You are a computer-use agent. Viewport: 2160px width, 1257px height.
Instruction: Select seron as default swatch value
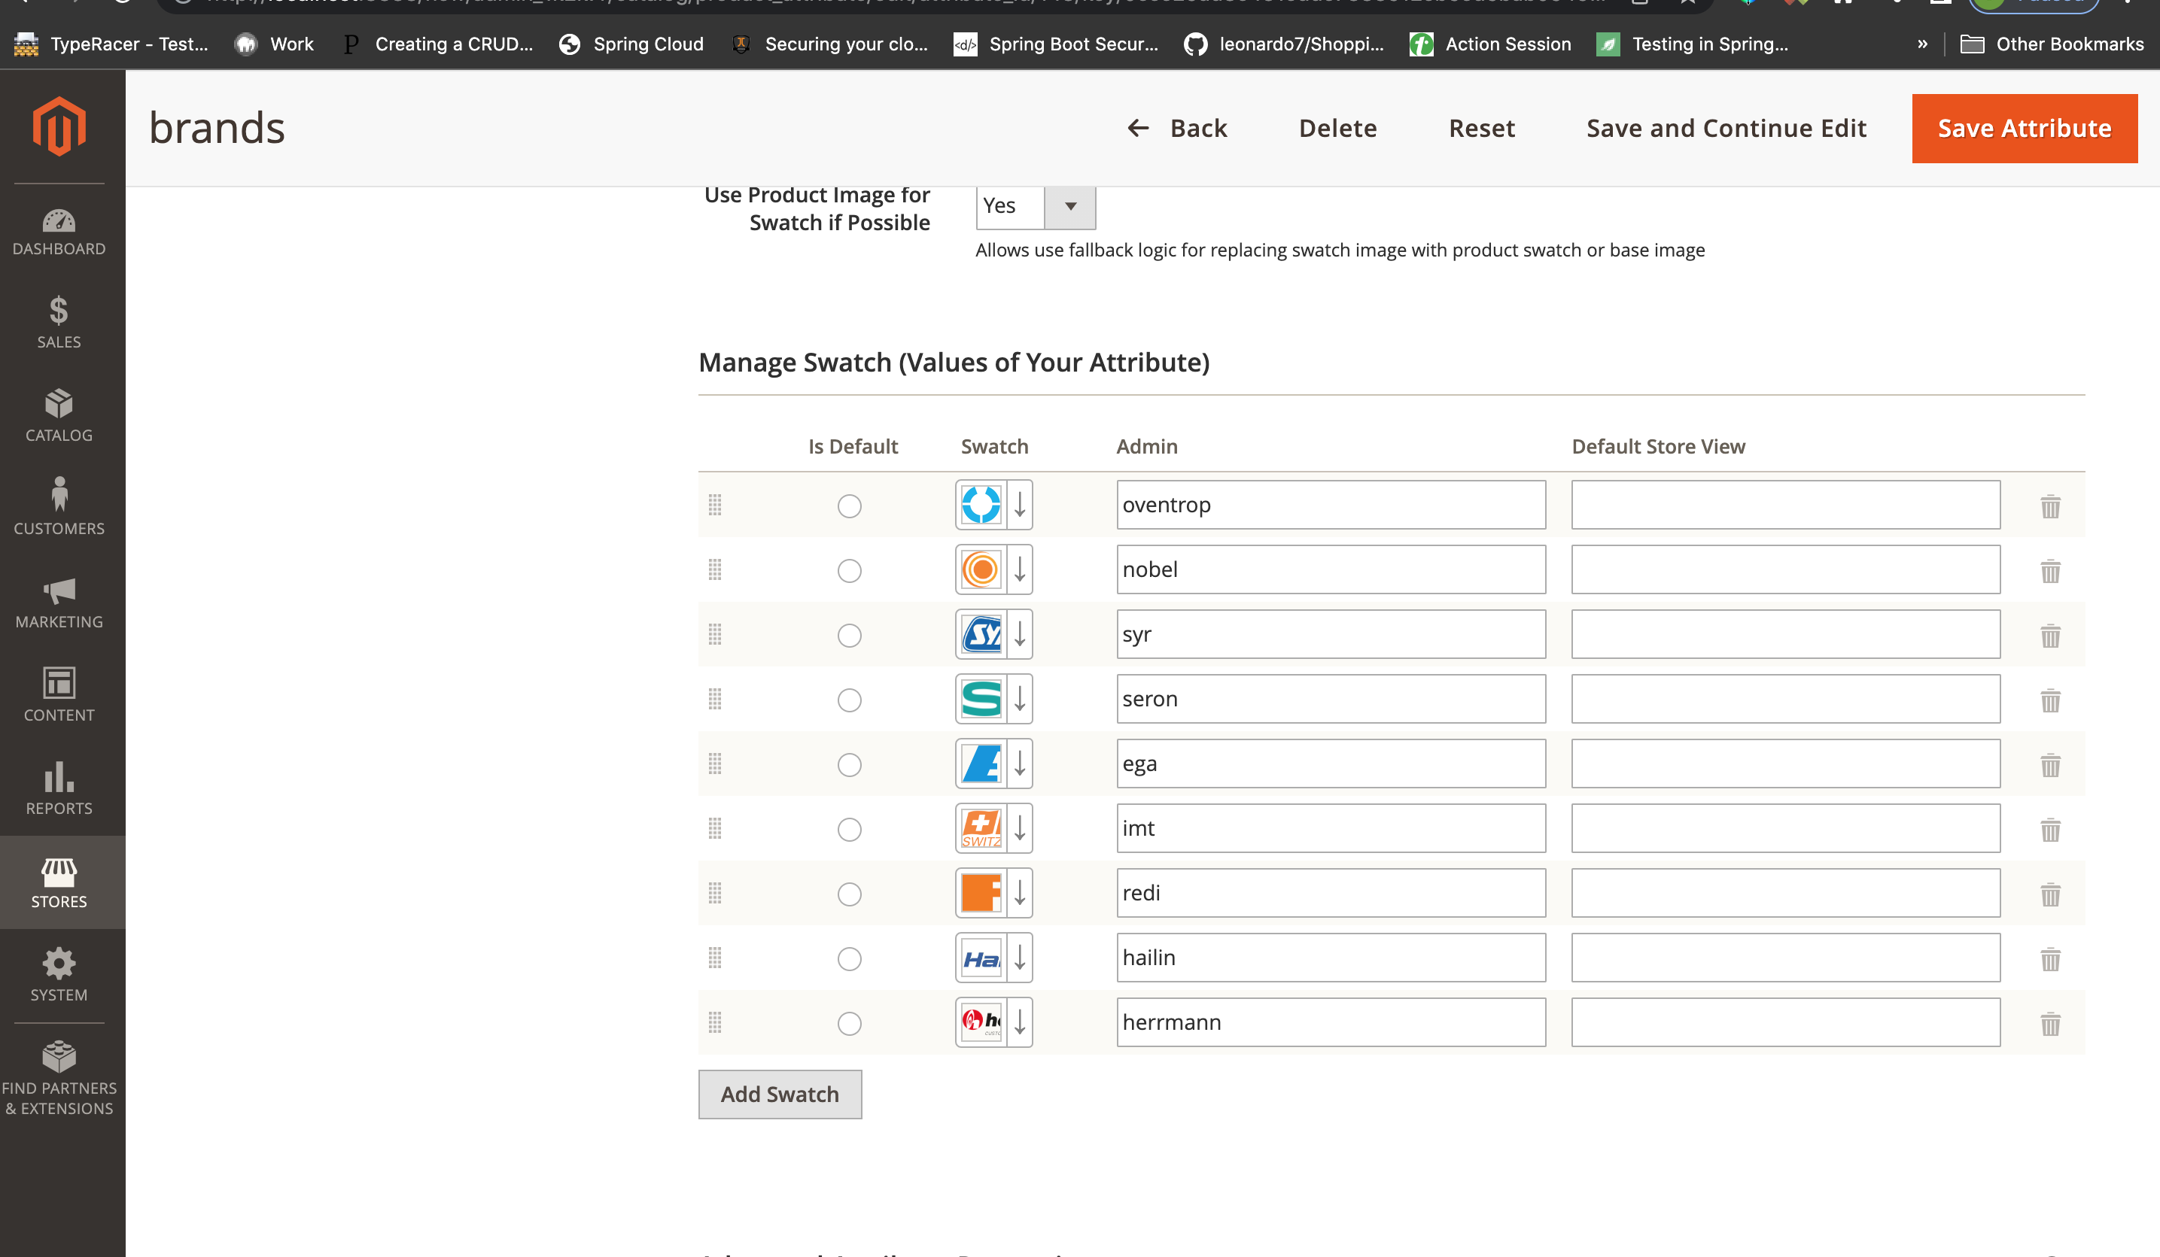coord(849,699)
